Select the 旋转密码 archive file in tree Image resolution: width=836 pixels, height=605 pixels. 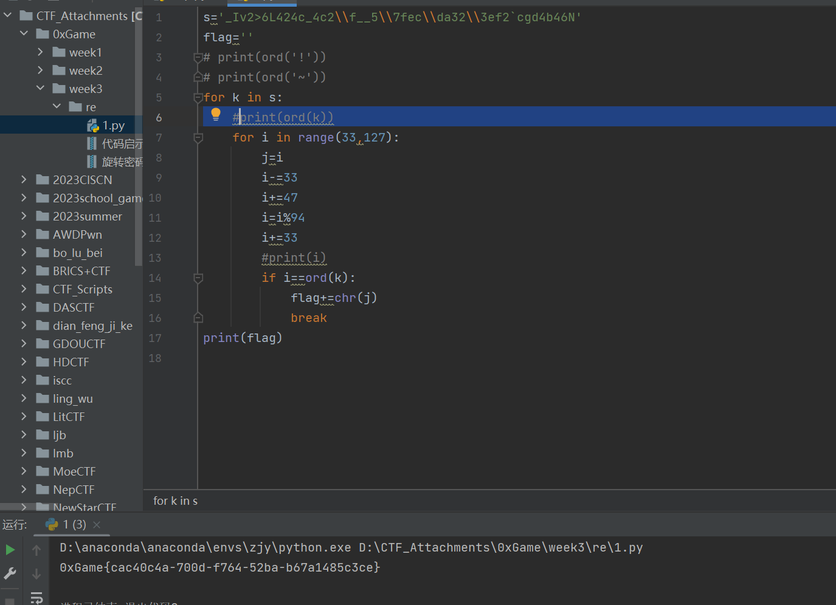(122, 162)
